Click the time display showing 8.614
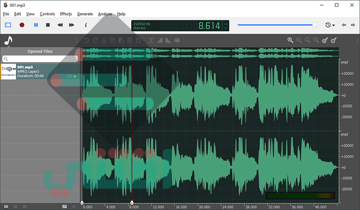The image size is (360, 210). point(209,26)
